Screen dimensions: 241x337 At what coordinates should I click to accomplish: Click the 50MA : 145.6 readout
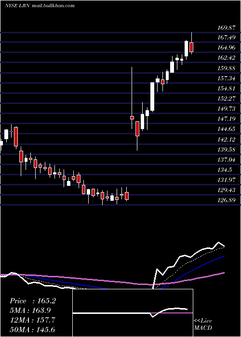point(32,329)
